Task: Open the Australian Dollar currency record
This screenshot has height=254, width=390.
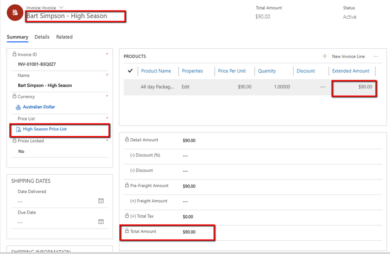Action: pyautogui.click(x=40, y=107)
